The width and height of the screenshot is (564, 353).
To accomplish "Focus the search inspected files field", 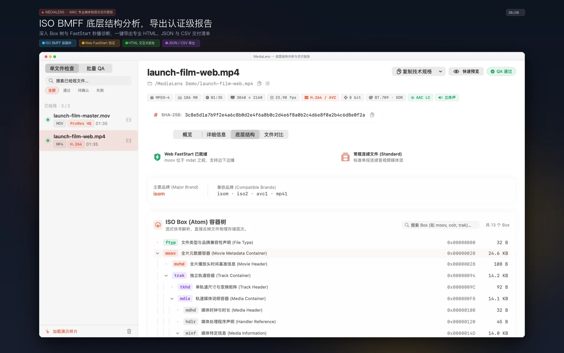I will click(x=88, y=81).
